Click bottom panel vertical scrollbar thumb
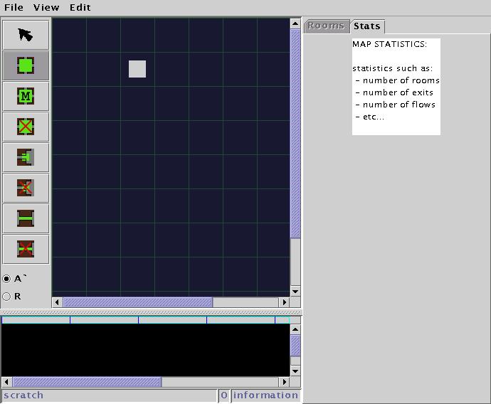The width and height of the screenshot is (491, 404). [x=295, y=346]
